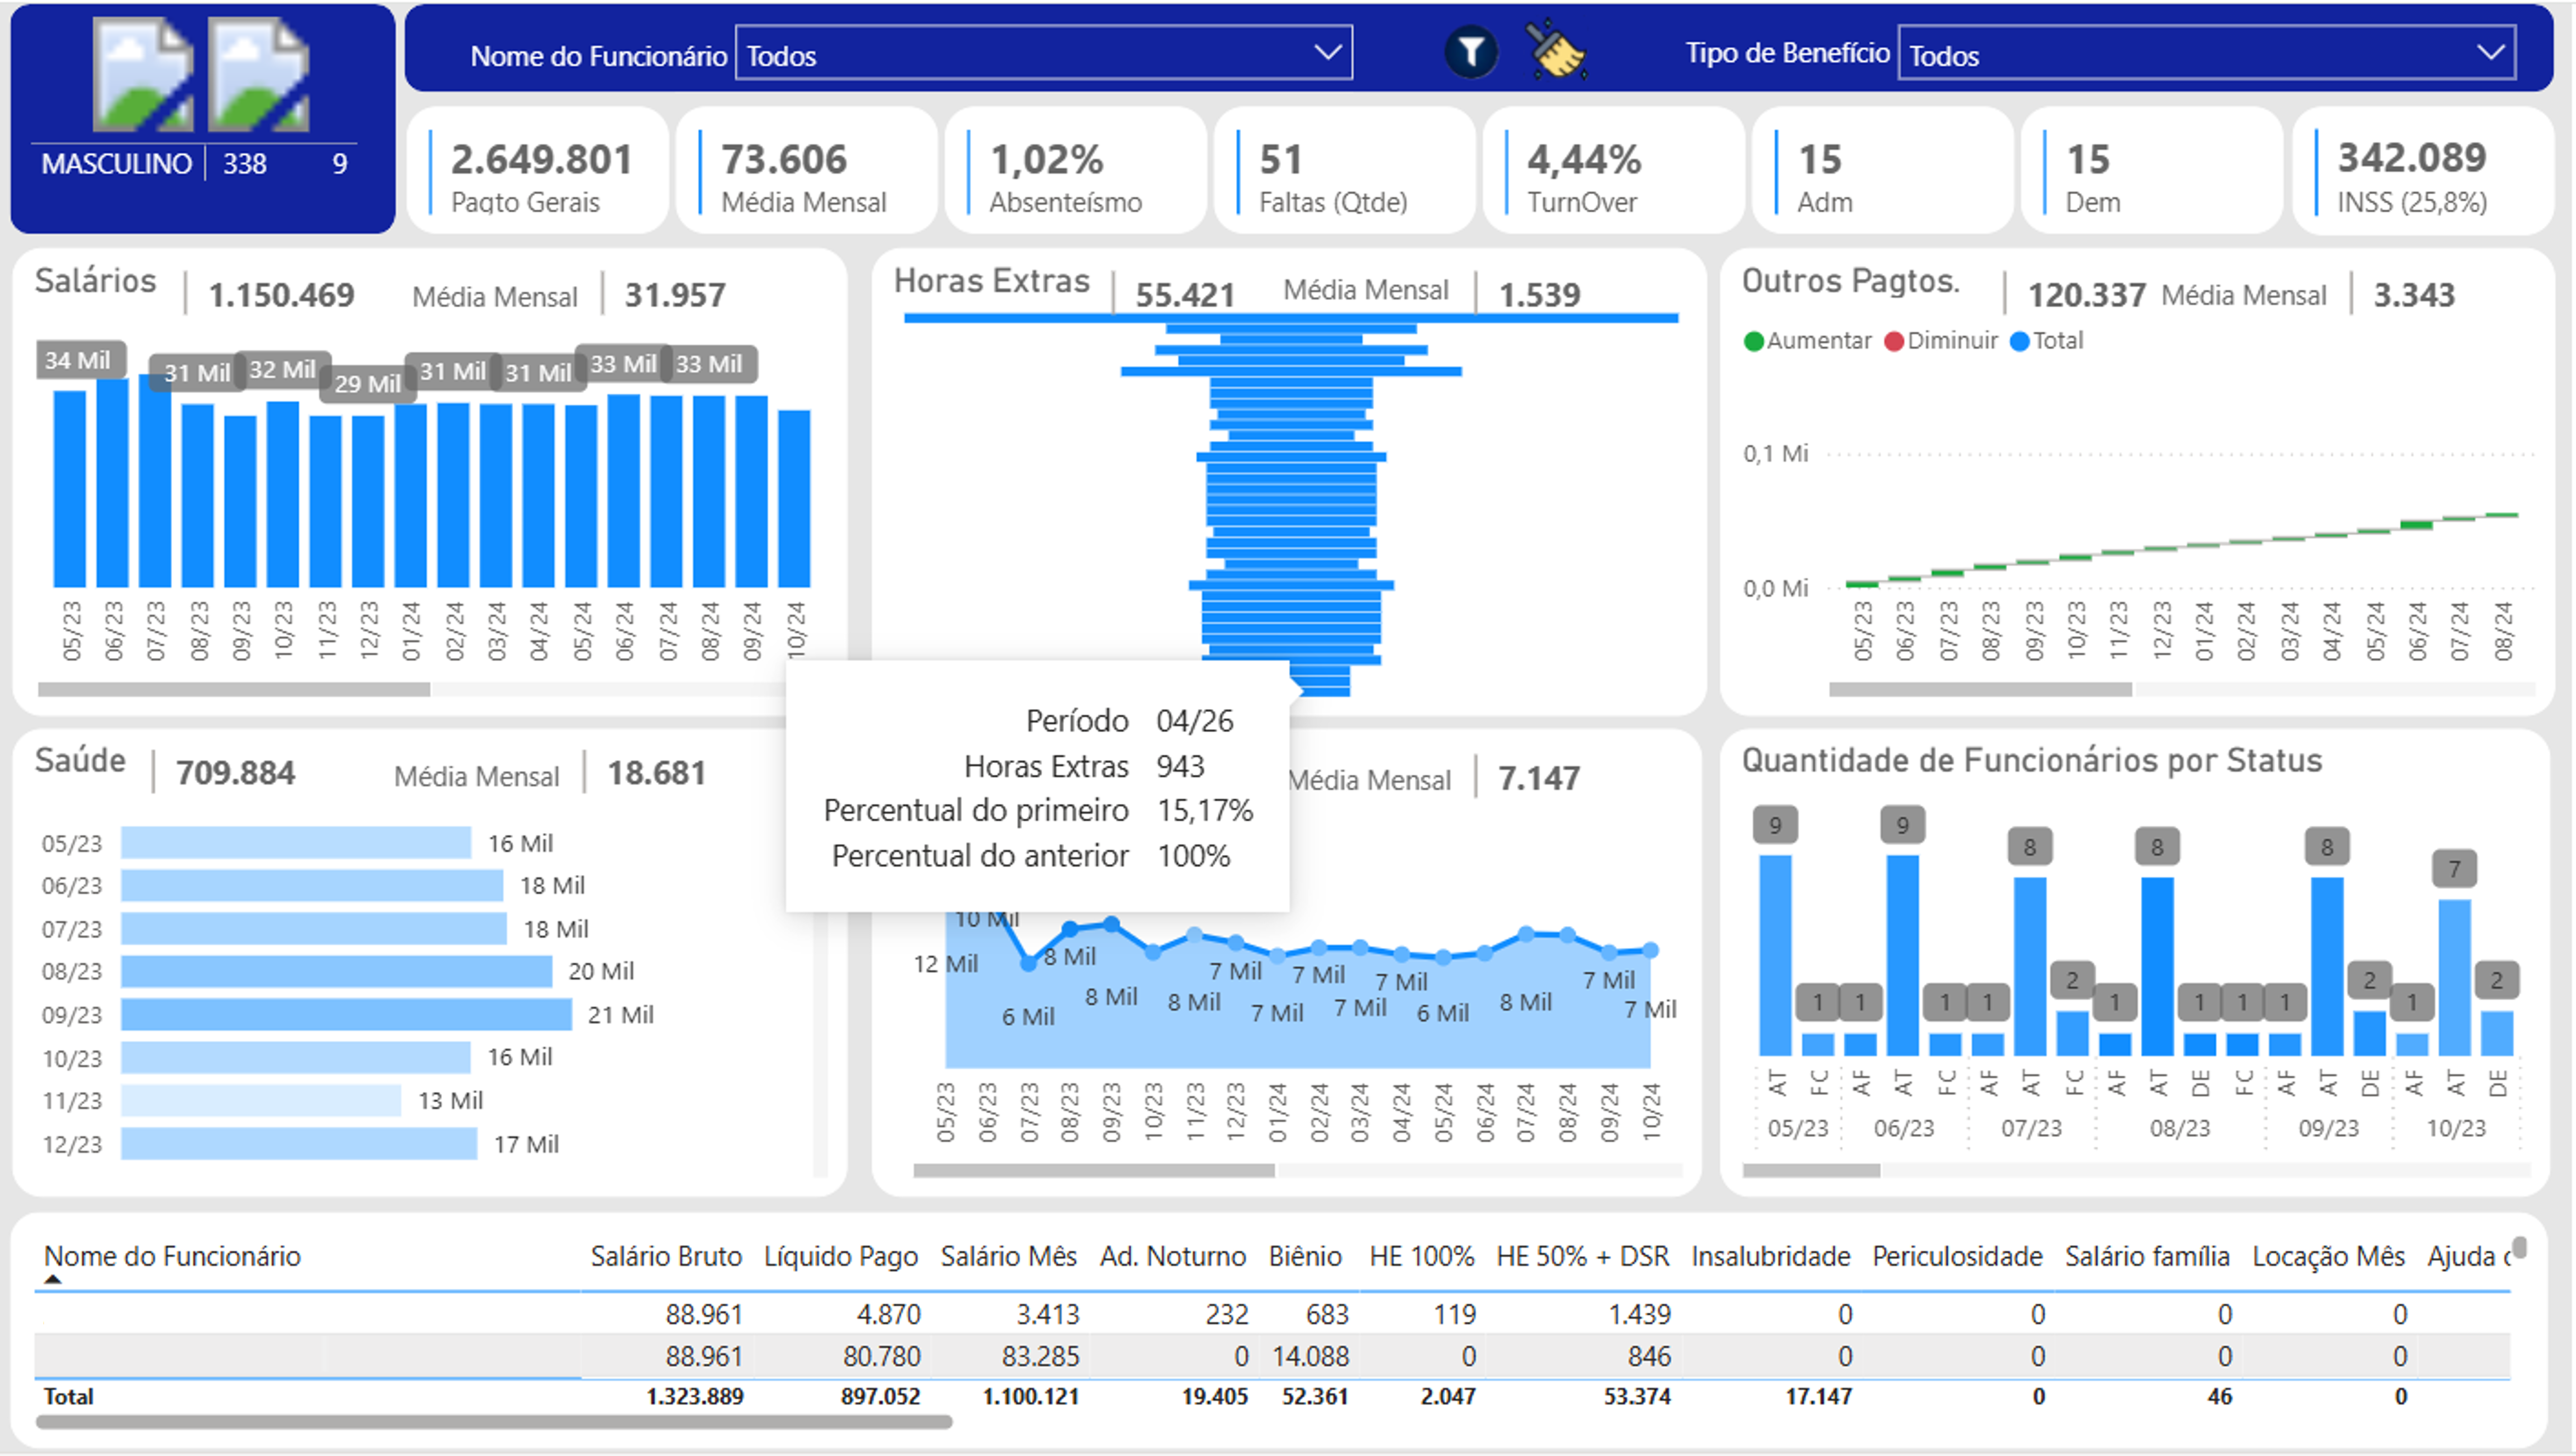Click the 08/23 bar showing 20 Mil in Saúde
This screenshot has height=1456, width=2576.
pos(336,971)
